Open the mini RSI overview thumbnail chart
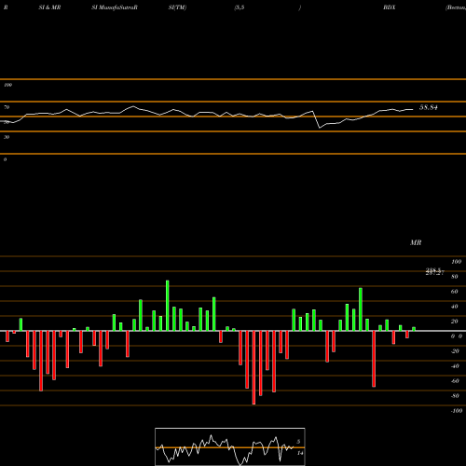 (x=230, y=446)
